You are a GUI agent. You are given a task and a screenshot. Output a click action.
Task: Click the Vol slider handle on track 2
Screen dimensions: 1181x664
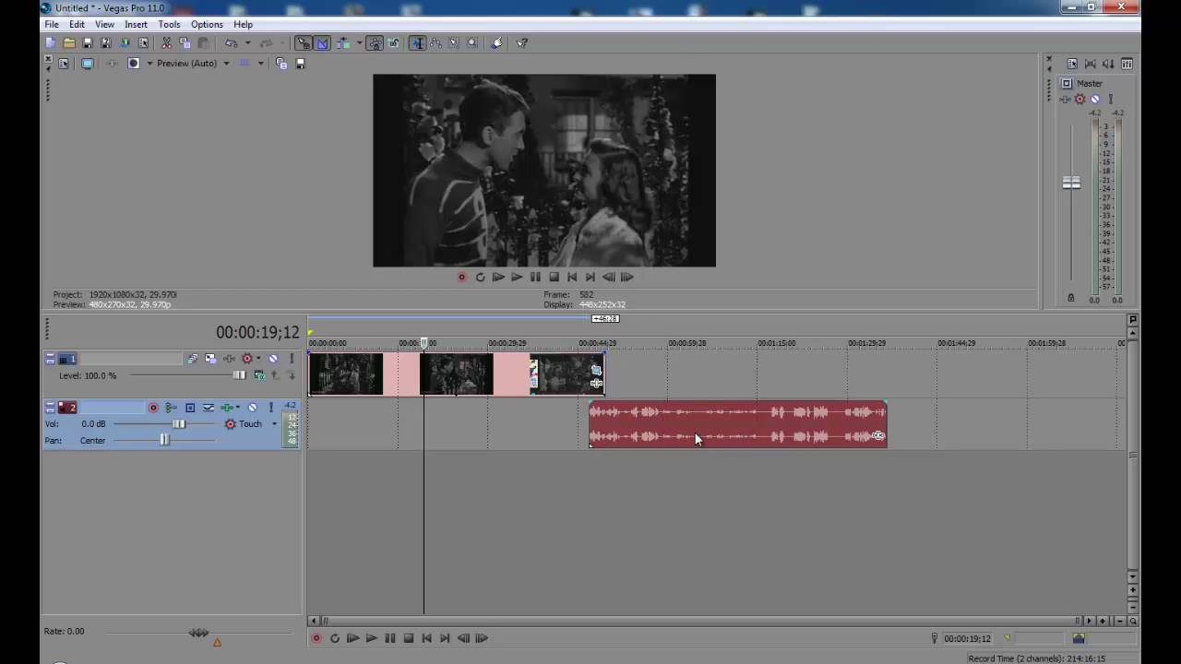pos(179,424)
